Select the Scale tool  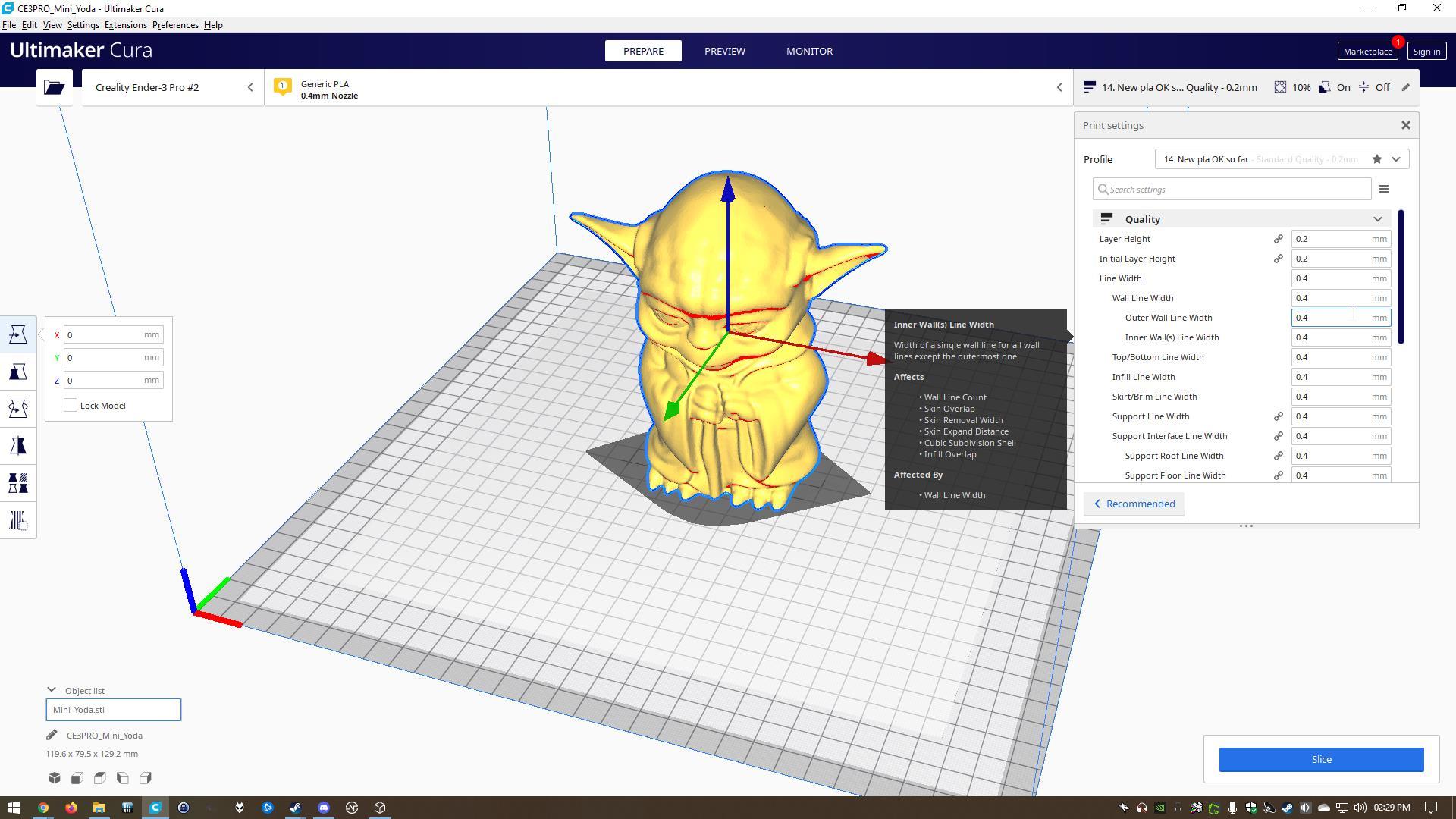click(18, 372)
